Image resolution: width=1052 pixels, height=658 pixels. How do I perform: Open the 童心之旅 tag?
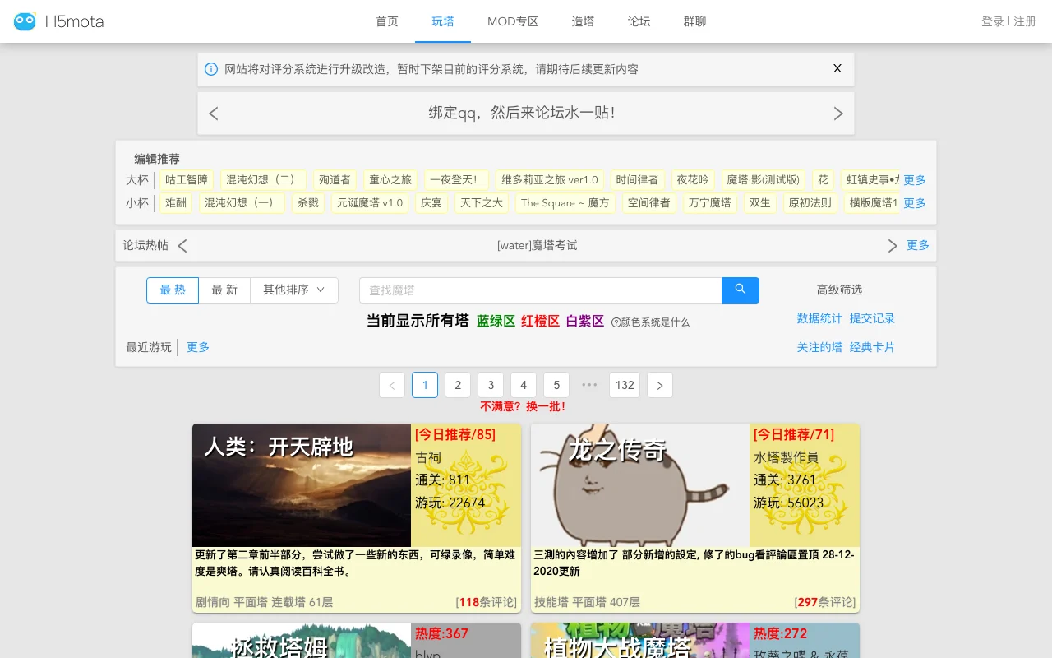390,179
